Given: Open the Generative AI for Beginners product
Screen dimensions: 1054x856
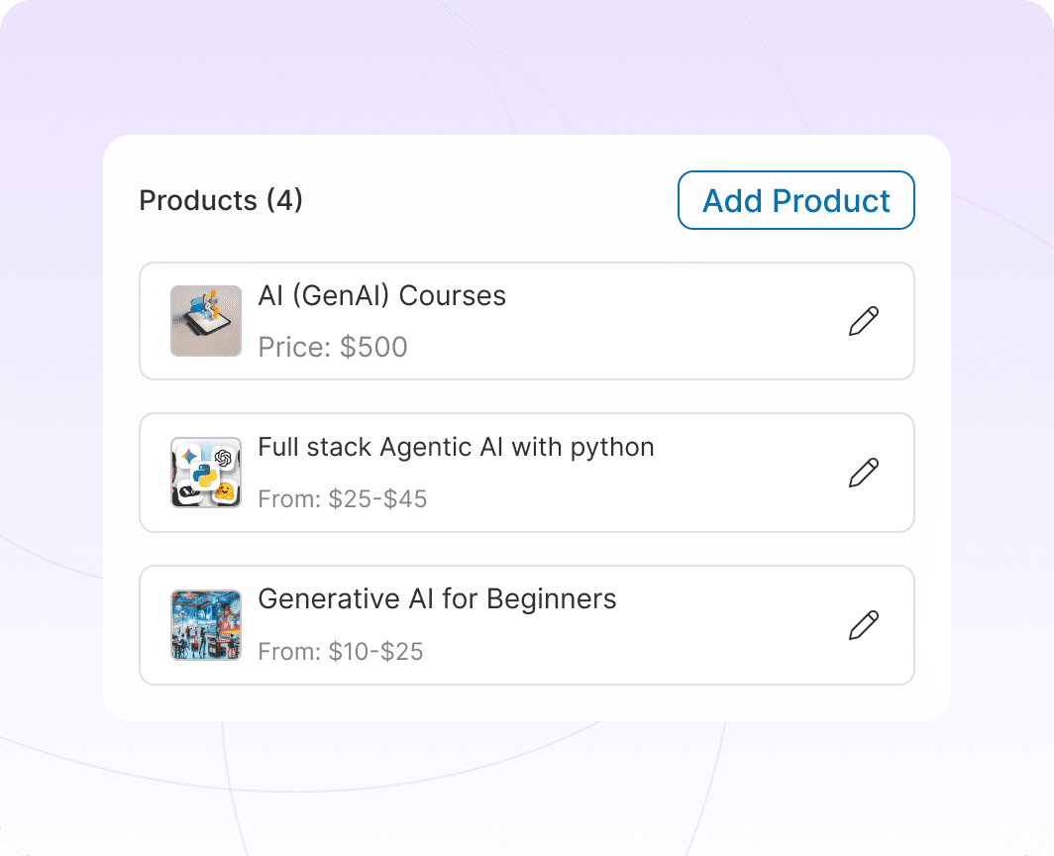Looking at the screenshot, I should 436,599.
